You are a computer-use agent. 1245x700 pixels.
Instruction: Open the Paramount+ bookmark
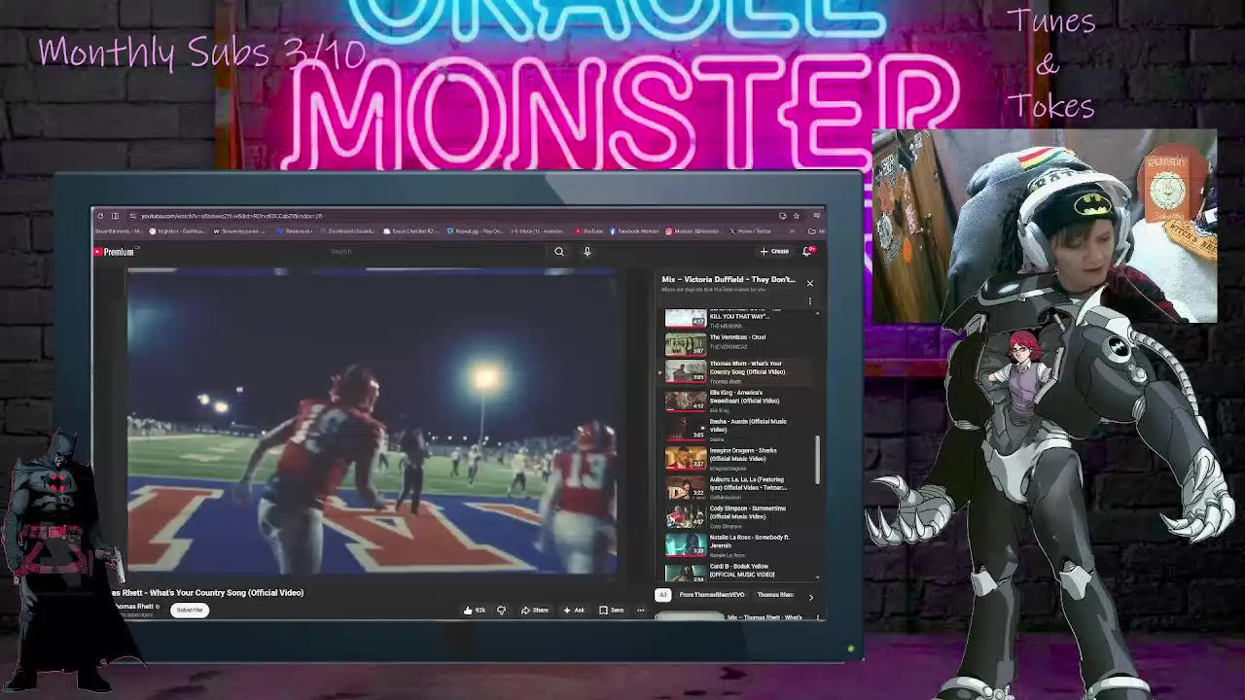[x=295, y=231]
